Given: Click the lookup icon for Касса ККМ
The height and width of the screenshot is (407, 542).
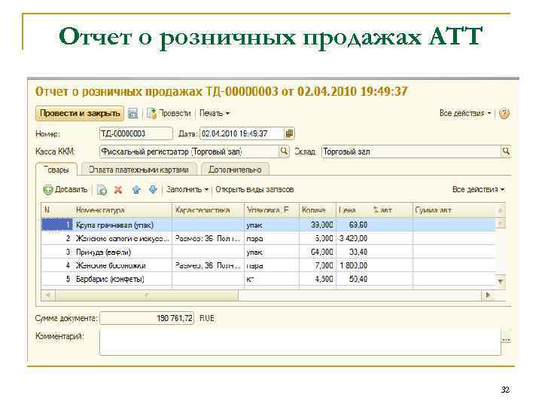Looking at the screenshot, I should tap(284, 151).
